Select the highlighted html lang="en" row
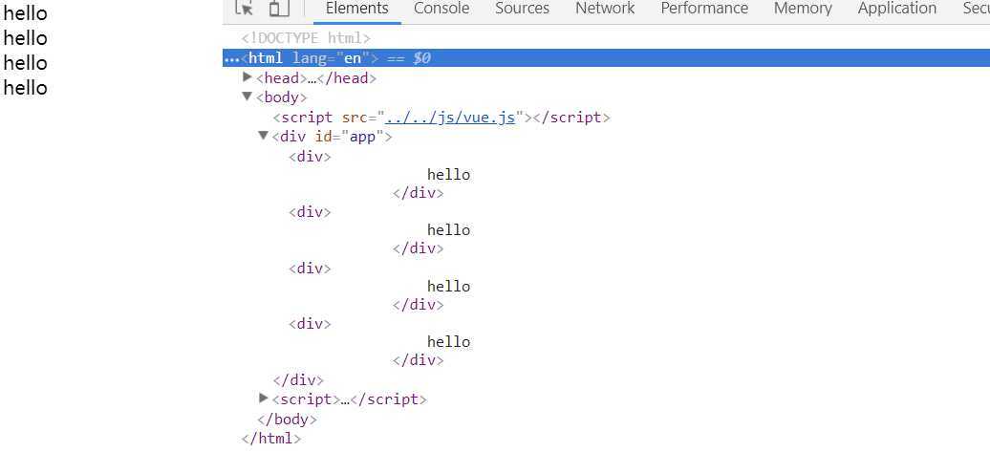The width and height of the screenshot is (990, 474). pos(606,58)
